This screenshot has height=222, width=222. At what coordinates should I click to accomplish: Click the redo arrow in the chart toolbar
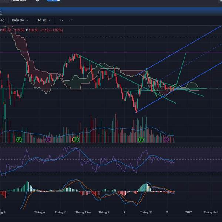pyautogui.click(x=71, y=20)
